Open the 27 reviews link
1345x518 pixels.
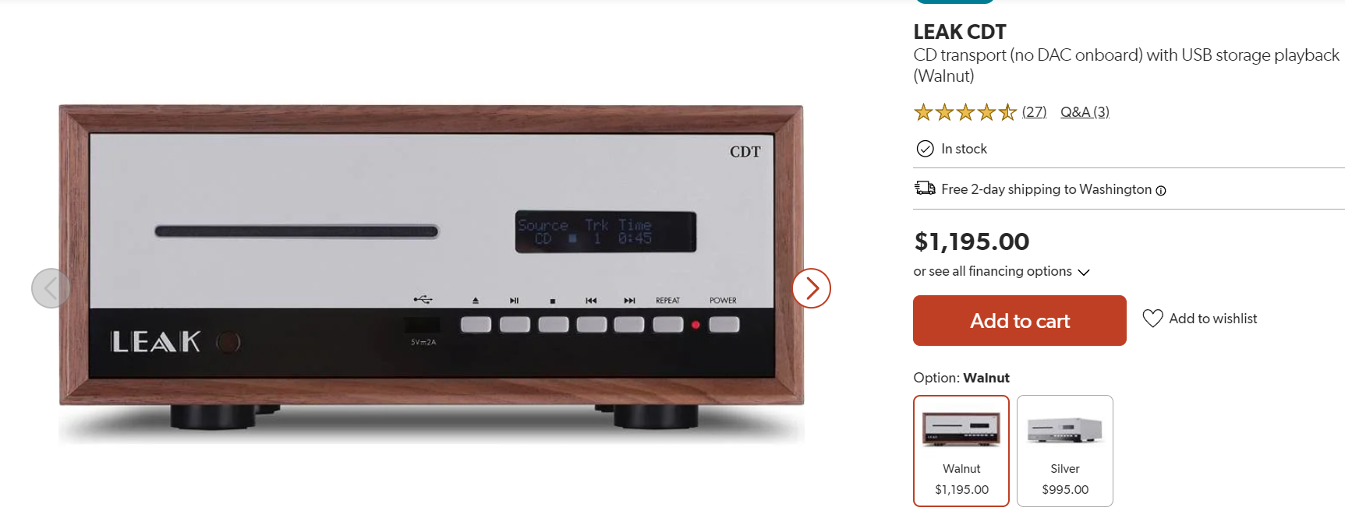point(1035,112)
